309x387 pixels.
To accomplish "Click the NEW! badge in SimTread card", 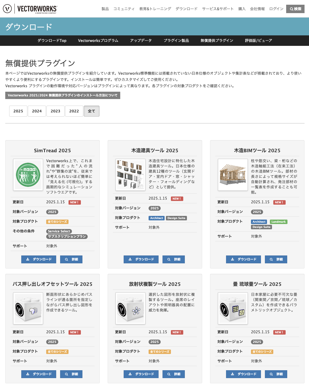I will [x=75, y=203].
